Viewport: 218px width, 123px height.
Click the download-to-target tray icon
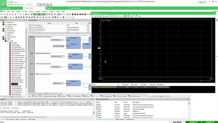(51, 4)
